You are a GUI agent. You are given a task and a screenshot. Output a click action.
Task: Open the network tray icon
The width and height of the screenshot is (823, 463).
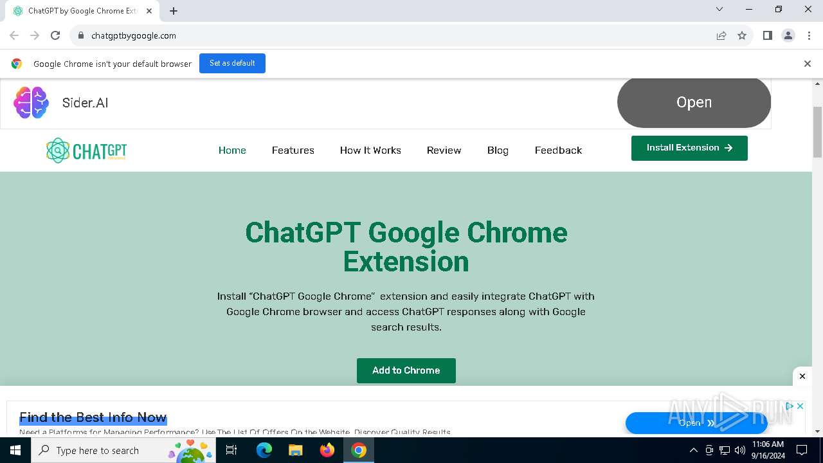click(x=725, y=450)
